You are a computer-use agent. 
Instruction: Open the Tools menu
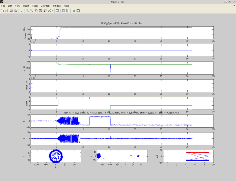(x=35, y=6)
